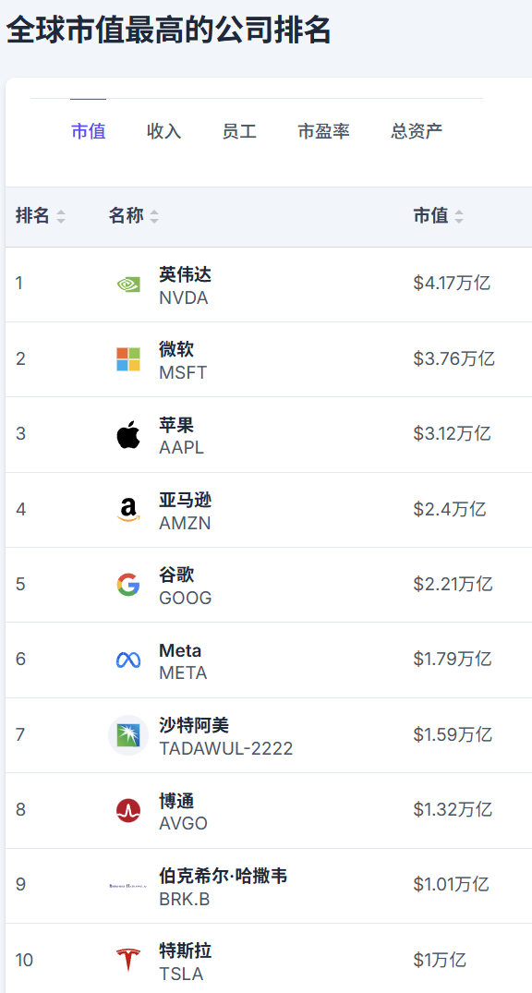
Task: Open the 伯克希尔·哈撒韦 company link
Action: pyautogui.click(x=223, y=876)
